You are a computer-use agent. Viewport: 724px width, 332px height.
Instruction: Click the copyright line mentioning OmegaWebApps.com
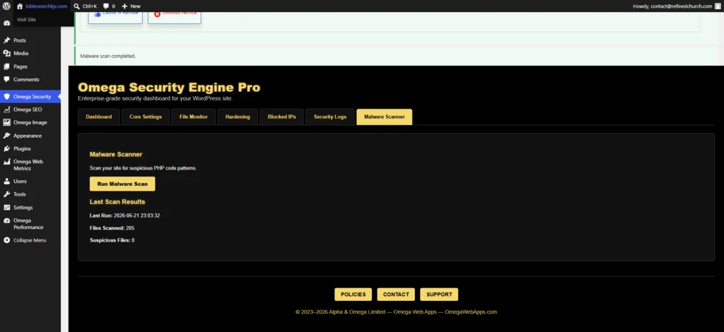(396, 312)
